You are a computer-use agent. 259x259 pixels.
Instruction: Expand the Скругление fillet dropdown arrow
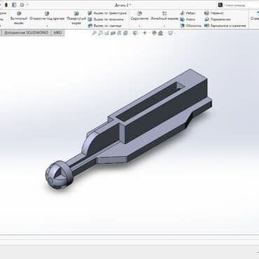139,26
